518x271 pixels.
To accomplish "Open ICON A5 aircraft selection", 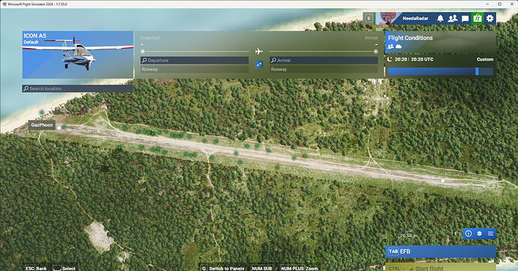I will coord(77,55).
